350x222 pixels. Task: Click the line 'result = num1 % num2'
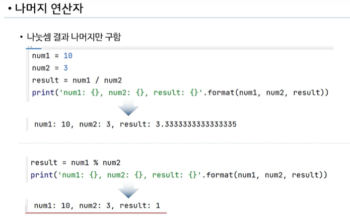tap(76, 163)
